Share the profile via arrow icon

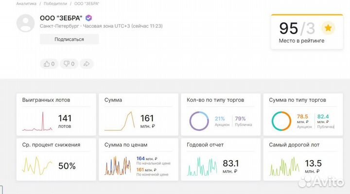click(87, 64)
